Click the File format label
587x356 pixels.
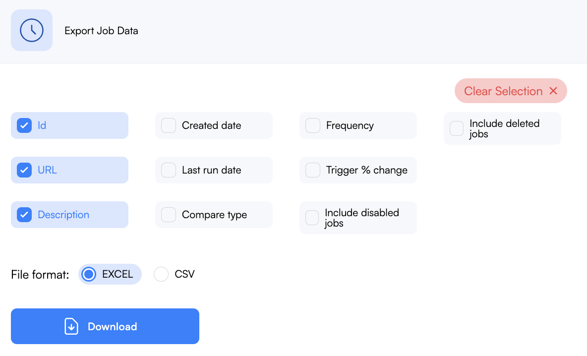coord(40,274)
